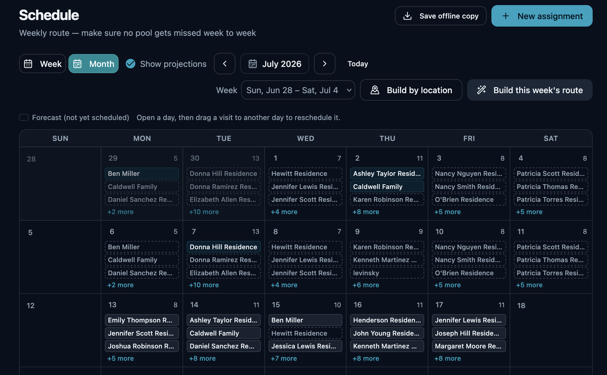Go to the next month with right chevron
The width and height of the screenshot is (607, 375).
tap(325, 64)
